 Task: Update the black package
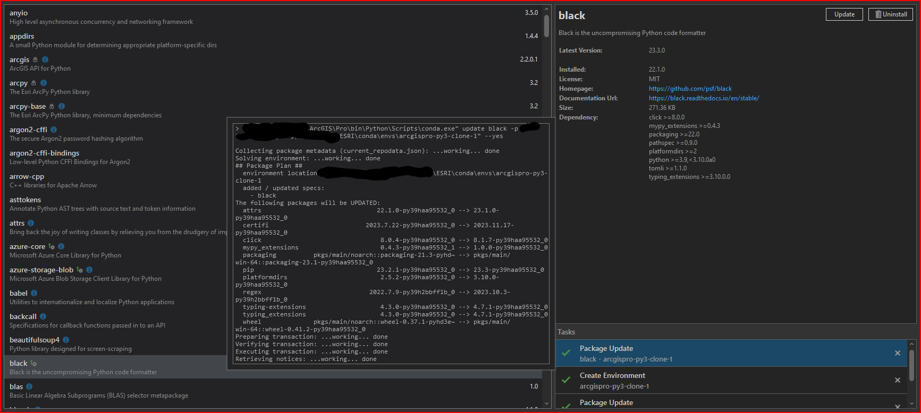pyautogui.click(x=844, y=14)
